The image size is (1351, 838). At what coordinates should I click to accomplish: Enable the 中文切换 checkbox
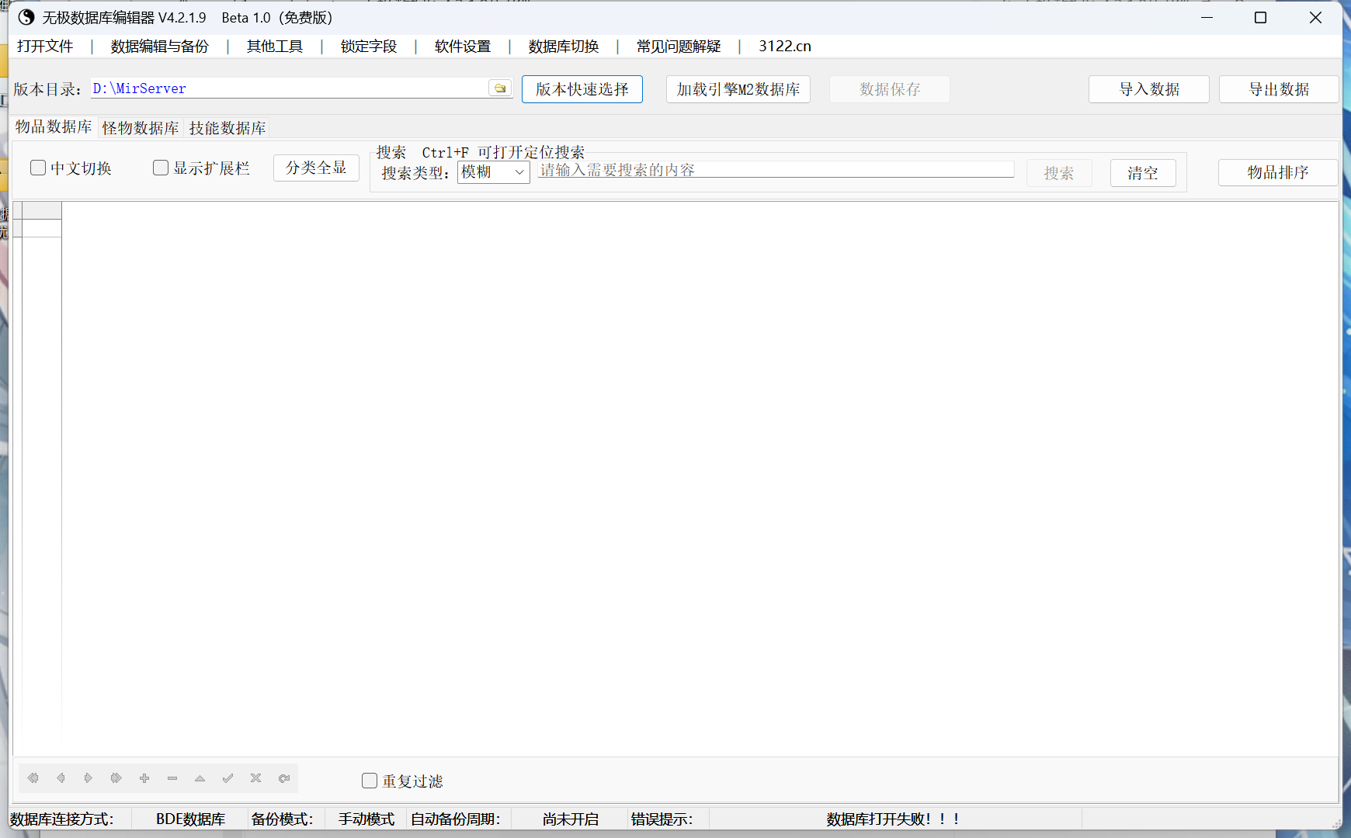point(37,168)
